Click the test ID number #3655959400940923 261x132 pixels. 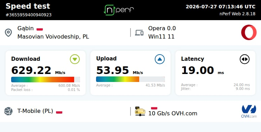tap(29, 15)
